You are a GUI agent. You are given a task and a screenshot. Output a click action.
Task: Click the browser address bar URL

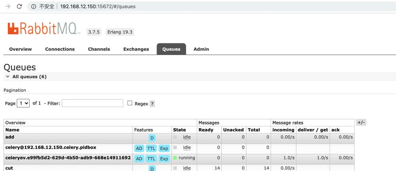point(98,7)
